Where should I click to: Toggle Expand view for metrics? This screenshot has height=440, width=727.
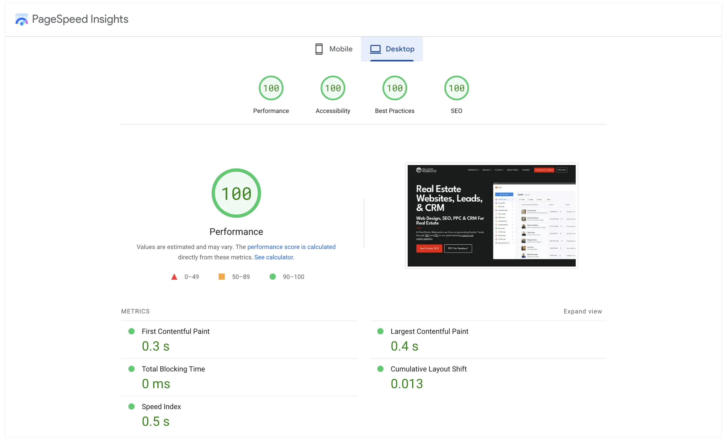[x=583, y=311]
